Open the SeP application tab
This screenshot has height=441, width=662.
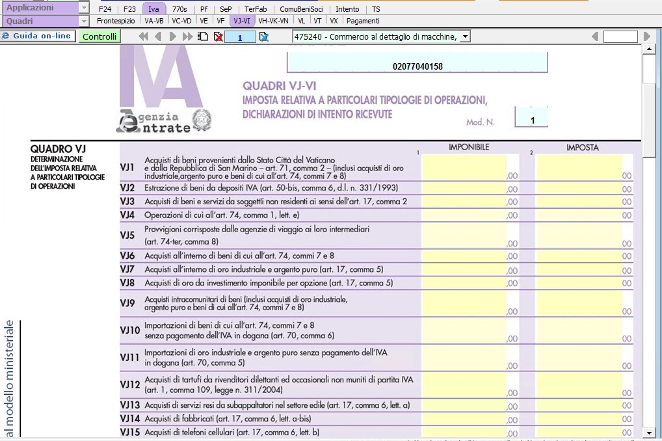pos(226,9)
